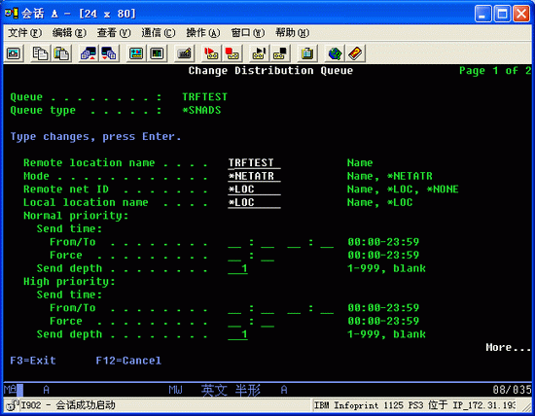
Task: Click the Receive File from Host icon
Action: coord(109,53)
